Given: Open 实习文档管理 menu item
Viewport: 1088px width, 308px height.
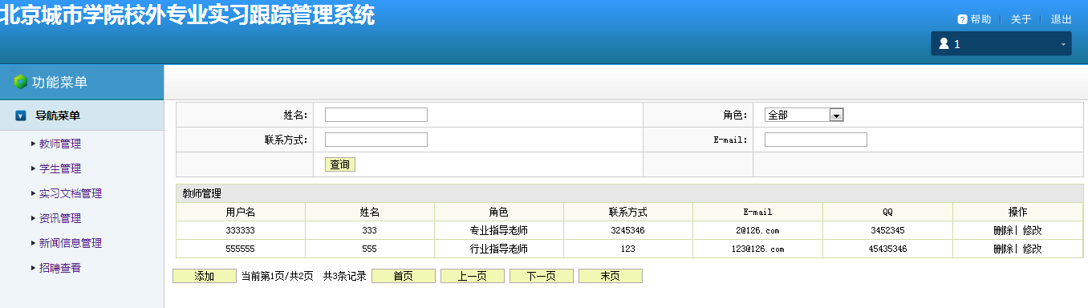Looking at the screenshot, I should 71,193.
